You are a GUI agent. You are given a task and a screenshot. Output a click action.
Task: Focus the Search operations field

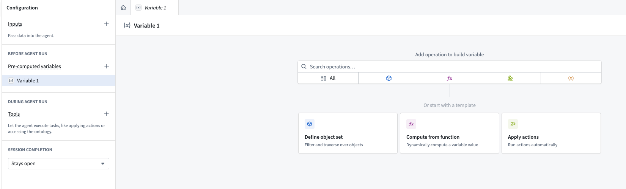pos(450,67)
